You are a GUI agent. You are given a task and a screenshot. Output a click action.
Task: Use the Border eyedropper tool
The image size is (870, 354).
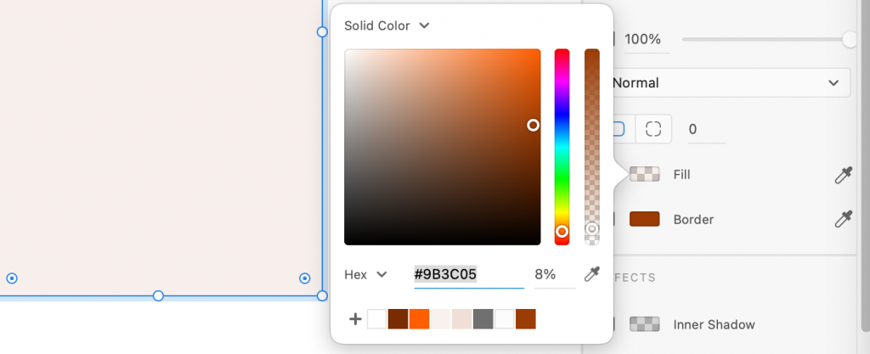pos(843,219)
